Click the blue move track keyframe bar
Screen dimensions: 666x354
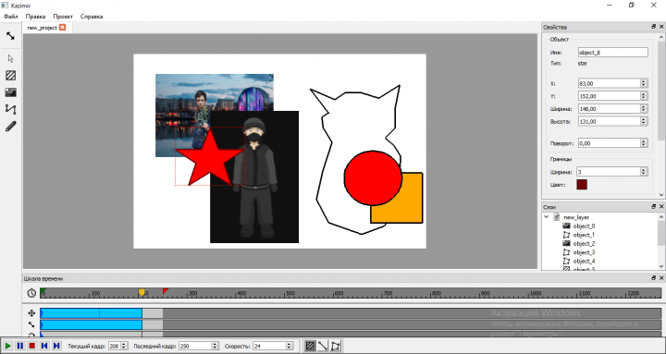click(91, 313)
